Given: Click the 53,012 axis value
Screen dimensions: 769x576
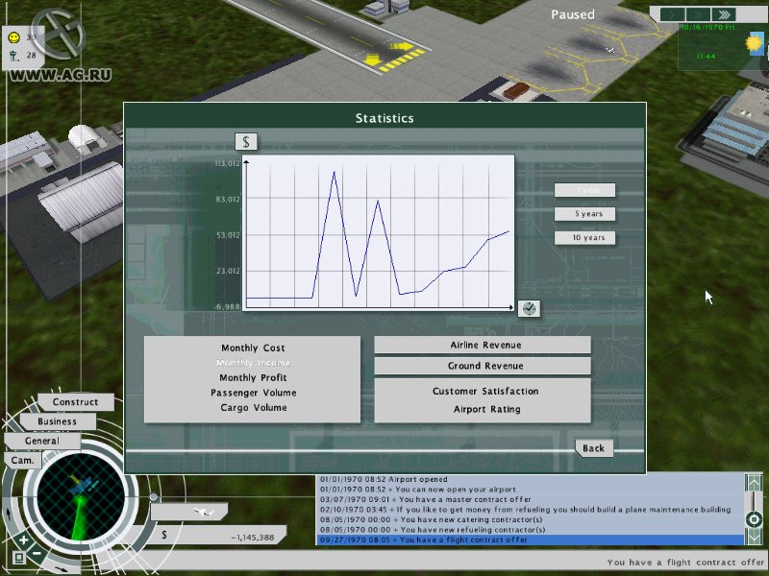Looking at the screenshot, I should pos(228,235).
